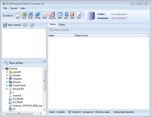Click file tree horizontal scrollbar thumb
The height and width of the screenshot is (117, 151).
click(19, 113)
